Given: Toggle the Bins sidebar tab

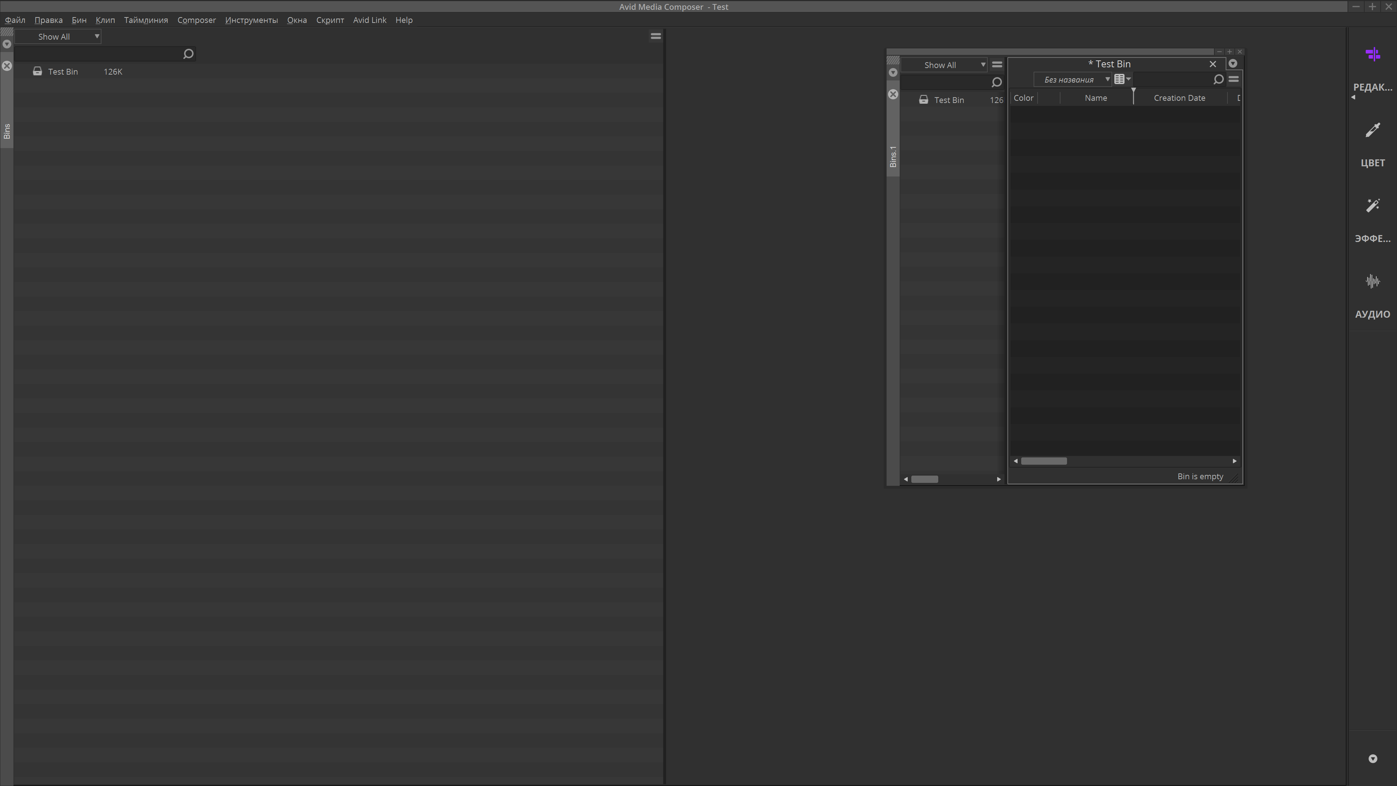Looking at the screenshot, I should [7, 131].
